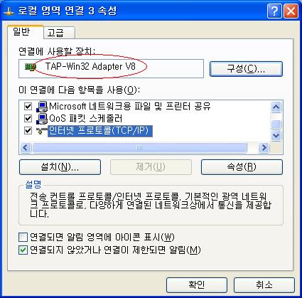The height and width of the screenshot is (298, 302).
Task: Disable 연결되지 않았거나 연결이 제한되면 알림
Action: point(23,250)
